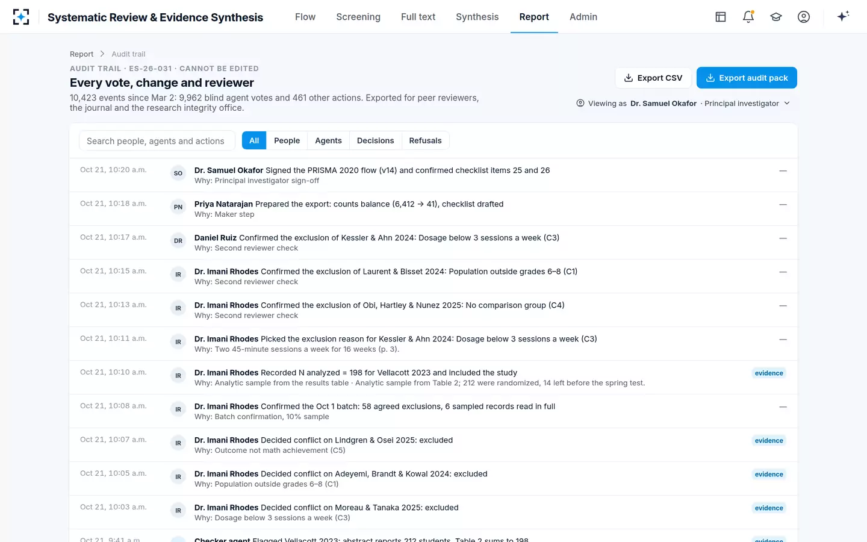Go to the Full text tab

click(418, 17)
